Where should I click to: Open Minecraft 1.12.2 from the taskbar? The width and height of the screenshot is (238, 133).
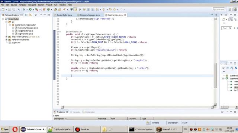[x=169, y=129]
